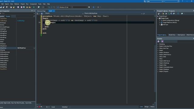This screenshot has width=194, height=109.
Task: Click the blue back navigation arrow
Action: 93,7
